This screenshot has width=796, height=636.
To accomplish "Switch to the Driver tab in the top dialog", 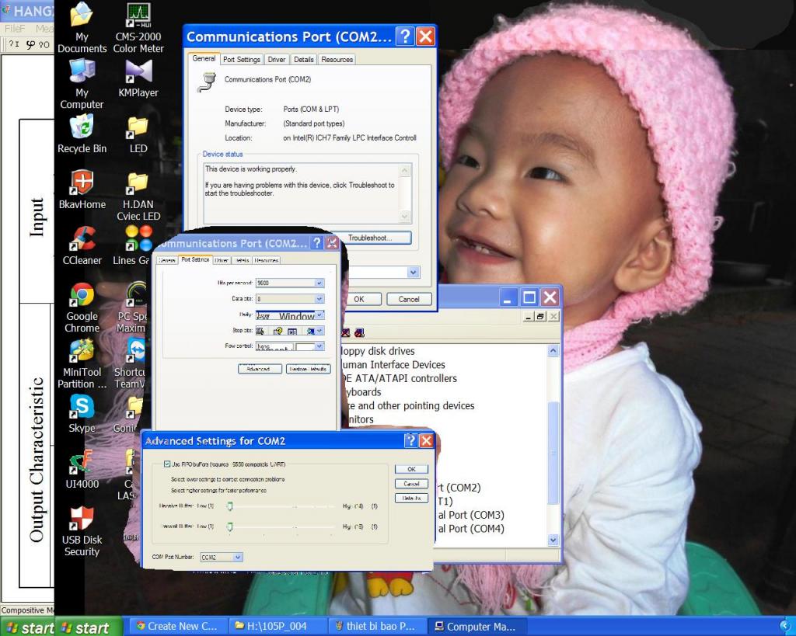I will 276,60.
